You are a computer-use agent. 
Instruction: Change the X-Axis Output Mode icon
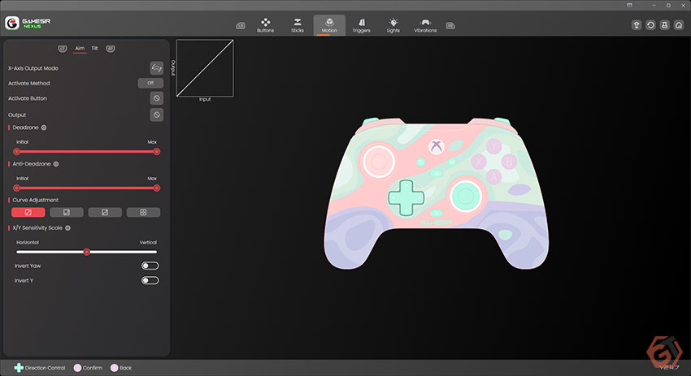point(156,68)
